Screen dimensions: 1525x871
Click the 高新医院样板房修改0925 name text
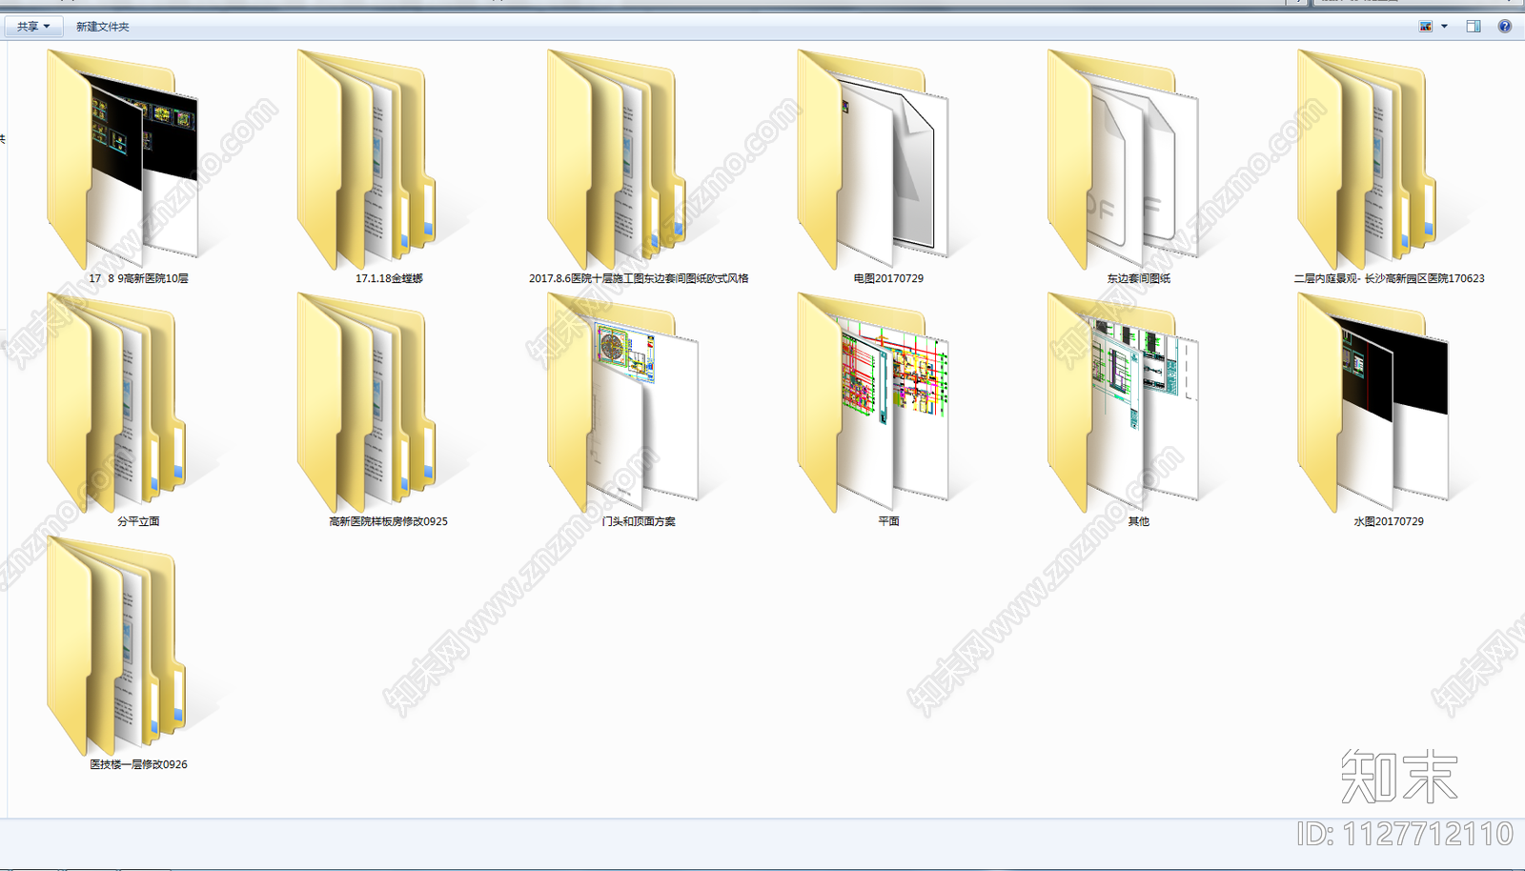[388, 521]
